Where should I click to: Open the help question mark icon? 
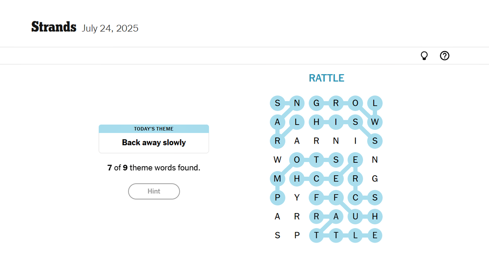[444, 56]
